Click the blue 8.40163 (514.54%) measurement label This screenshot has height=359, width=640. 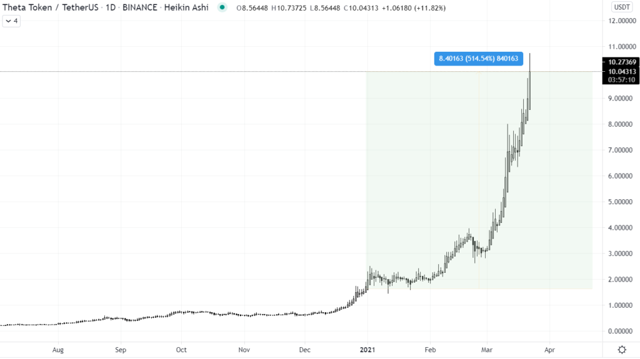[478, 59]
